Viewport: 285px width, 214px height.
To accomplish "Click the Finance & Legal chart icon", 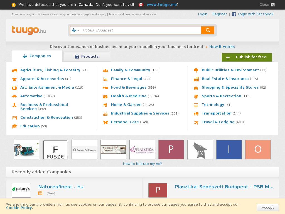I will (x=105, y=79).
